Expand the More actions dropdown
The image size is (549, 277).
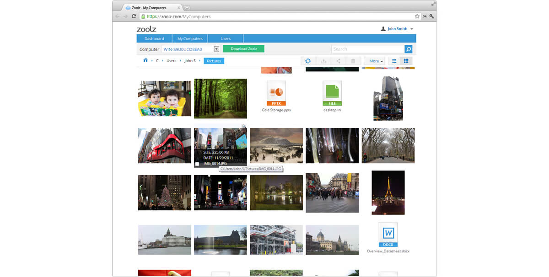click(376, 61)
